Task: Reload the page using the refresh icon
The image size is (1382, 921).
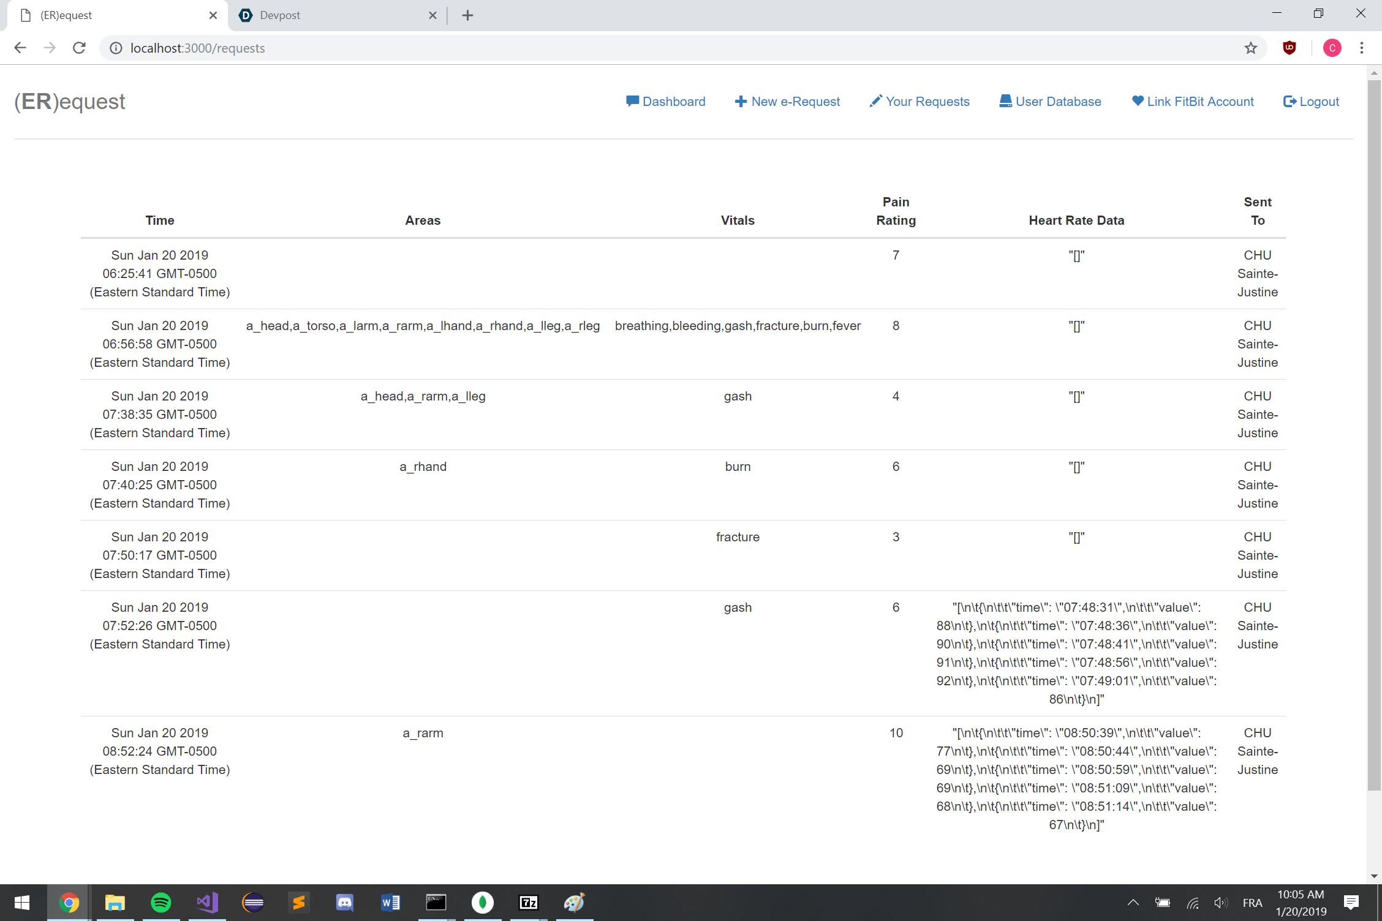Action: click(79, 48)
